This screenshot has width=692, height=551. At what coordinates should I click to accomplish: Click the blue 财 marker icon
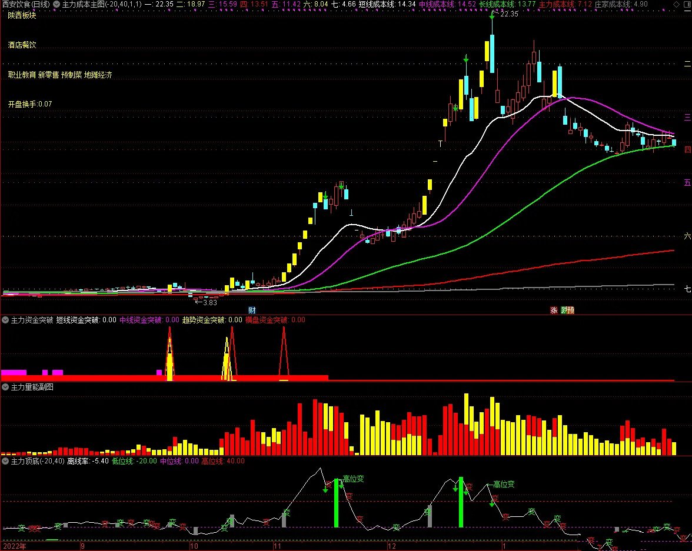pyautogui.click(x=252, y=310)
